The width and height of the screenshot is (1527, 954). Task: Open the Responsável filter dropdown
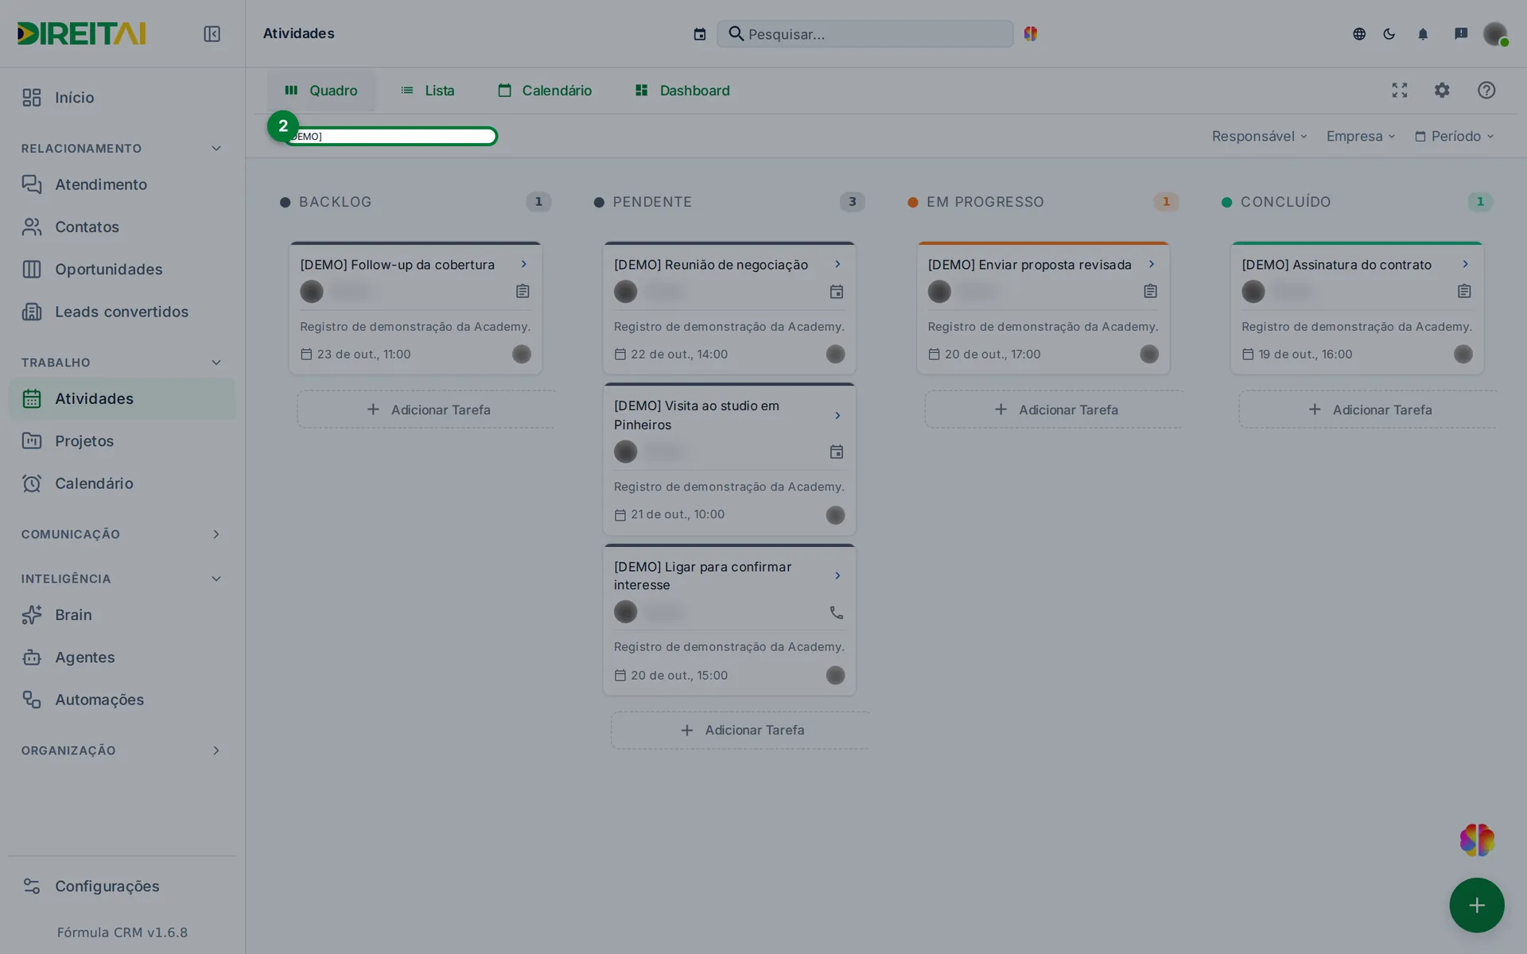(x=1260, y=136)
